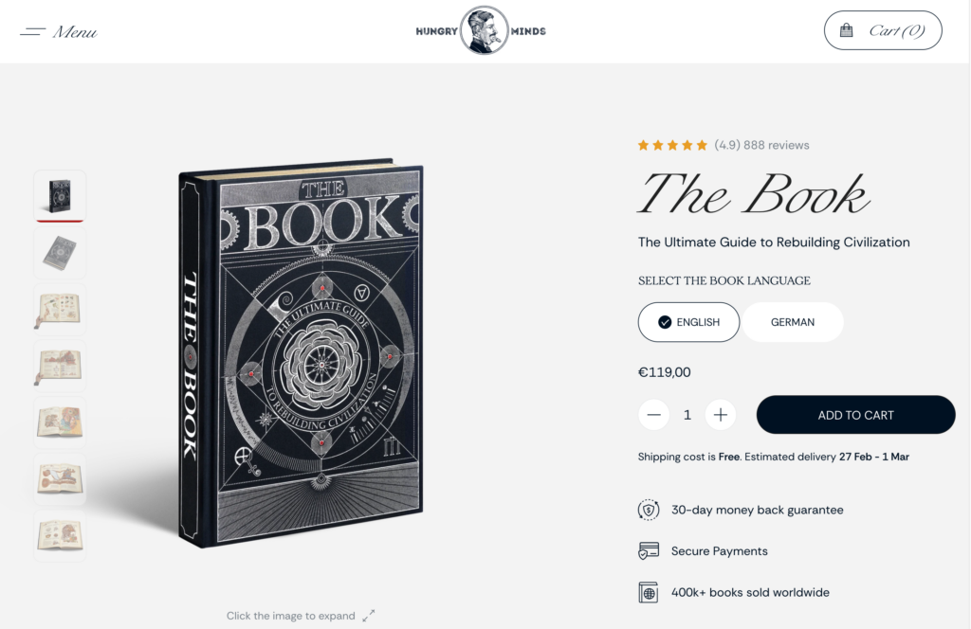Screen dimensions: 971x629
Task: Open the Cart (0) button
Action: [x=883, y=30]
